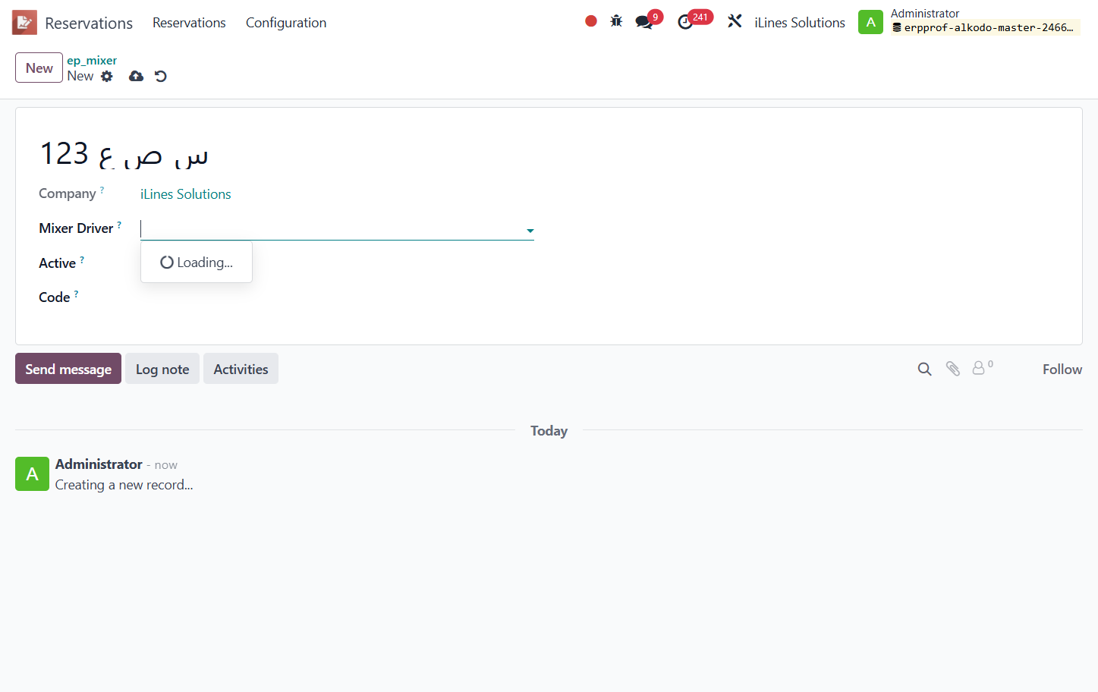This screenshot has height=692, width=1098.
Task: Show help tooltip next to Active label
Action: pyautogui.click(x=82, y=259)
